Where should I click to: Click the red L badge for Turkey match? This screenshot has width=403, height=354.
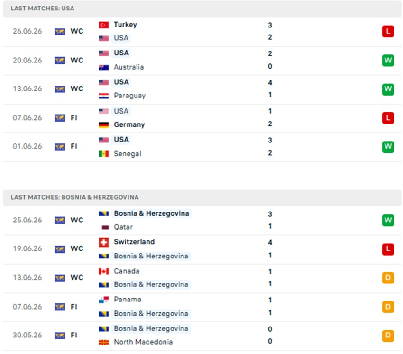click(388, 31)
